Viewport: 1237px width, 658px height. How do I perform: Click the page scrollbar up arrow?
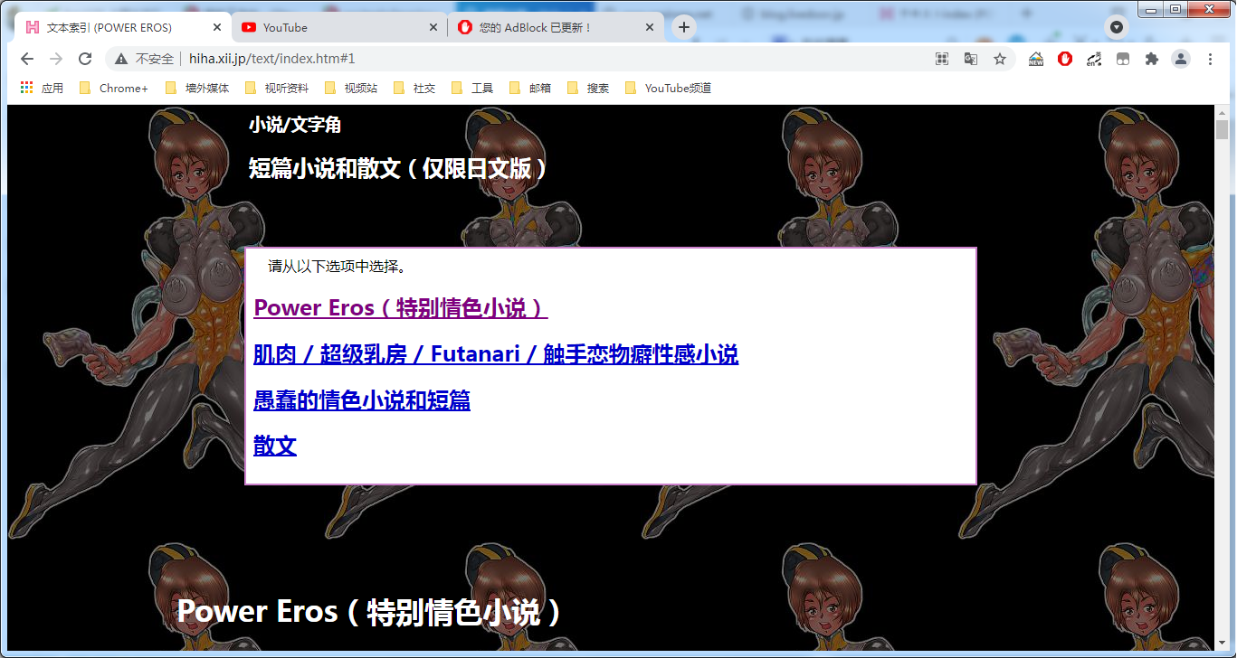click(1222, 111)
